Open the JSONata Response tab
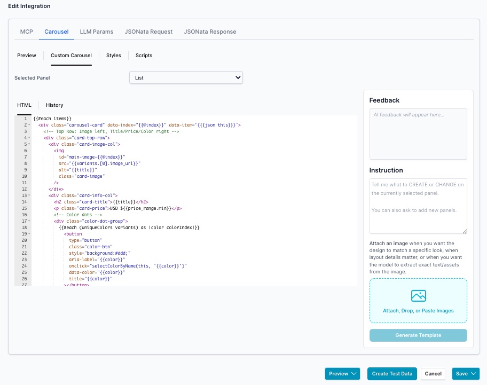 click(x=210, y=32)
